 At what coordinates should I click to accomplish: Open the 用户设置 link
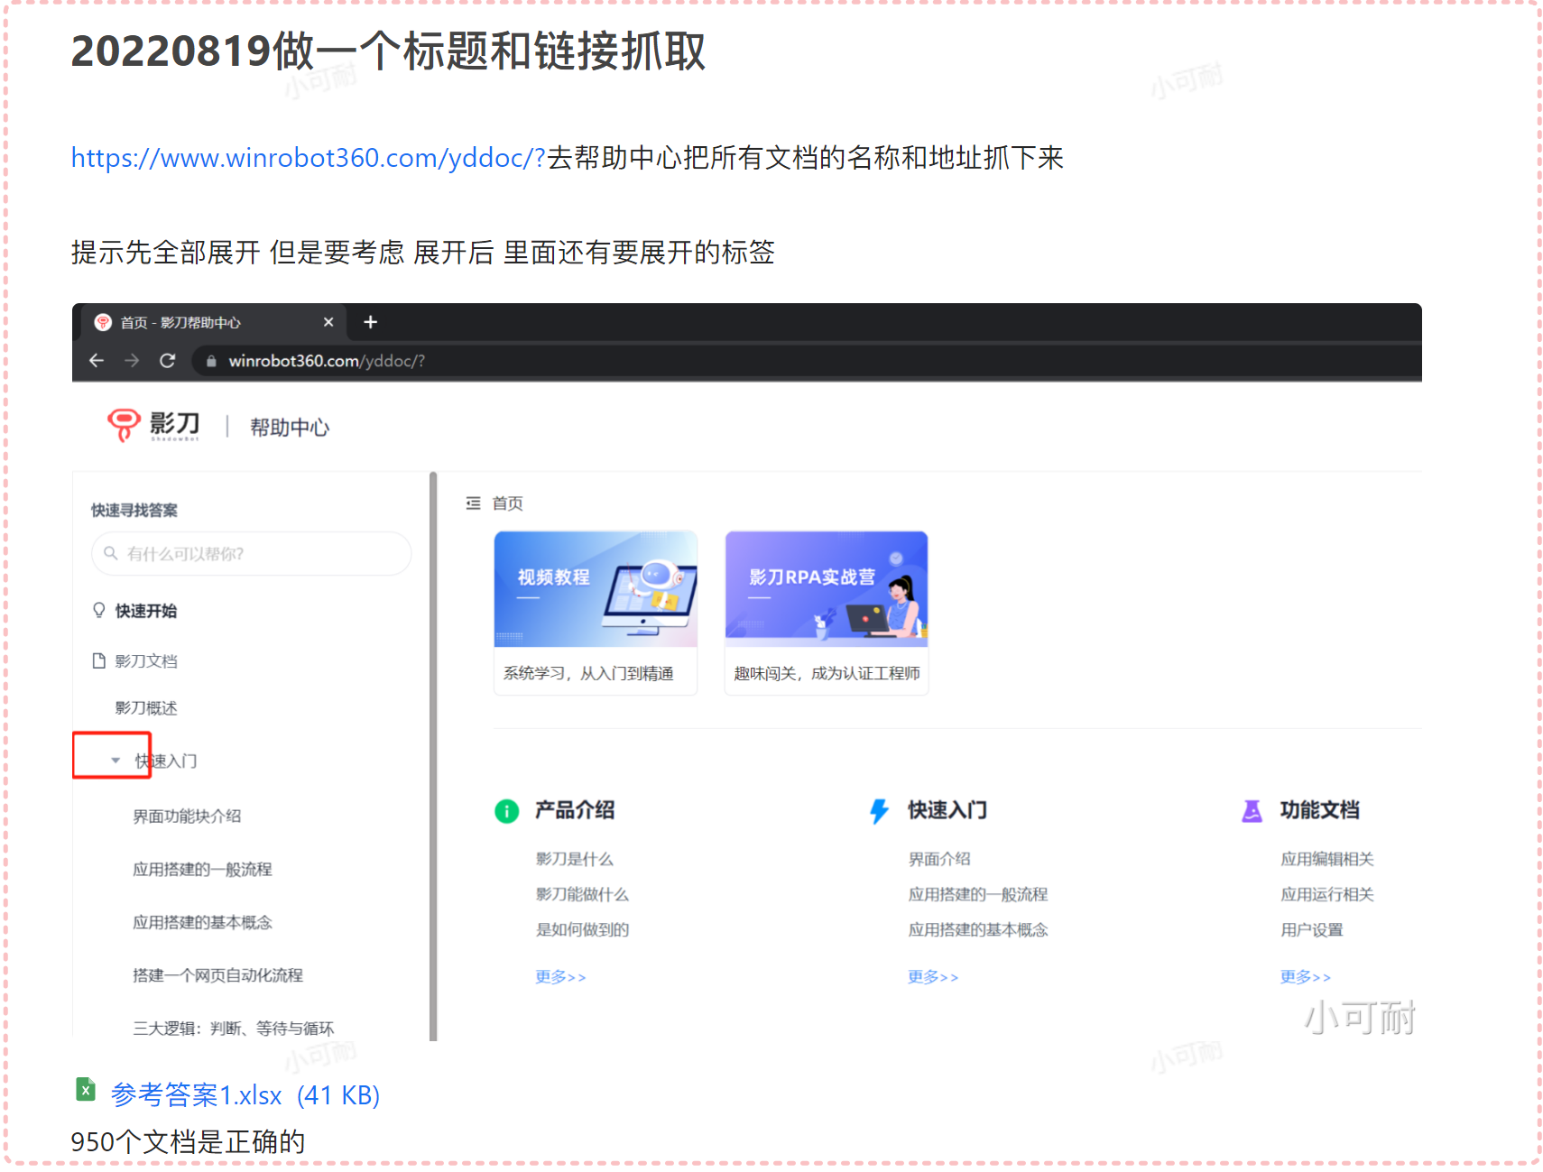[1312, 929]
